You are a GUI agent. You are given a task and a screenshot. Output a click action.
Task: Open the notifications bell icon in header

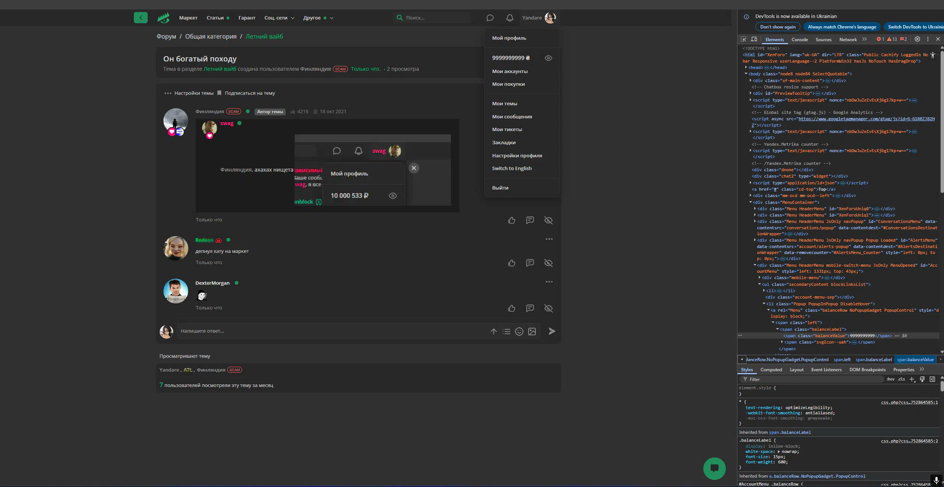[x=509, y=18]
